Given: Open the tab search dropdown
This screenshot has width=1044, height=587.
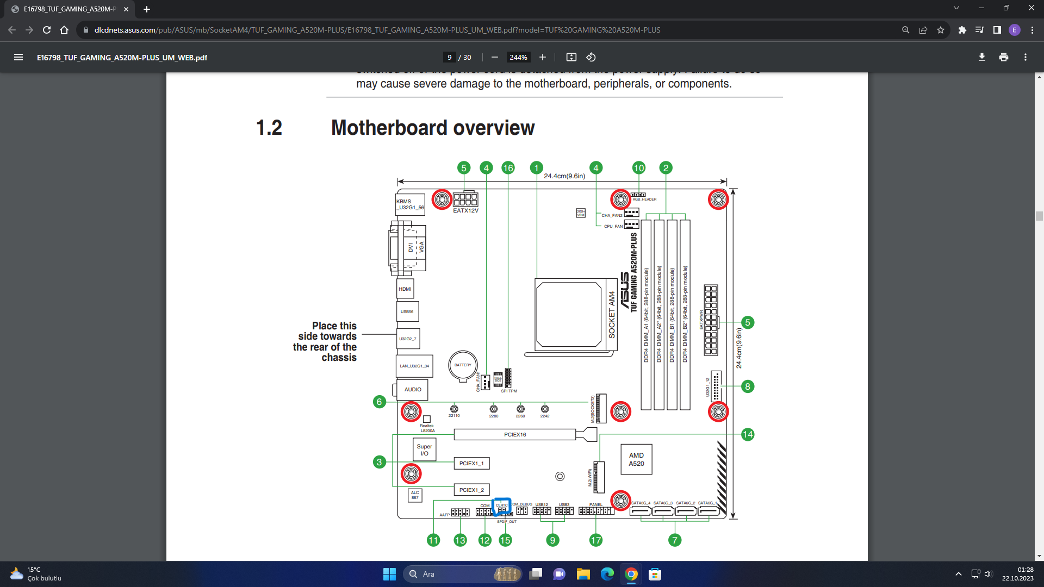Looking at the screenshot, I should [956, 8].
